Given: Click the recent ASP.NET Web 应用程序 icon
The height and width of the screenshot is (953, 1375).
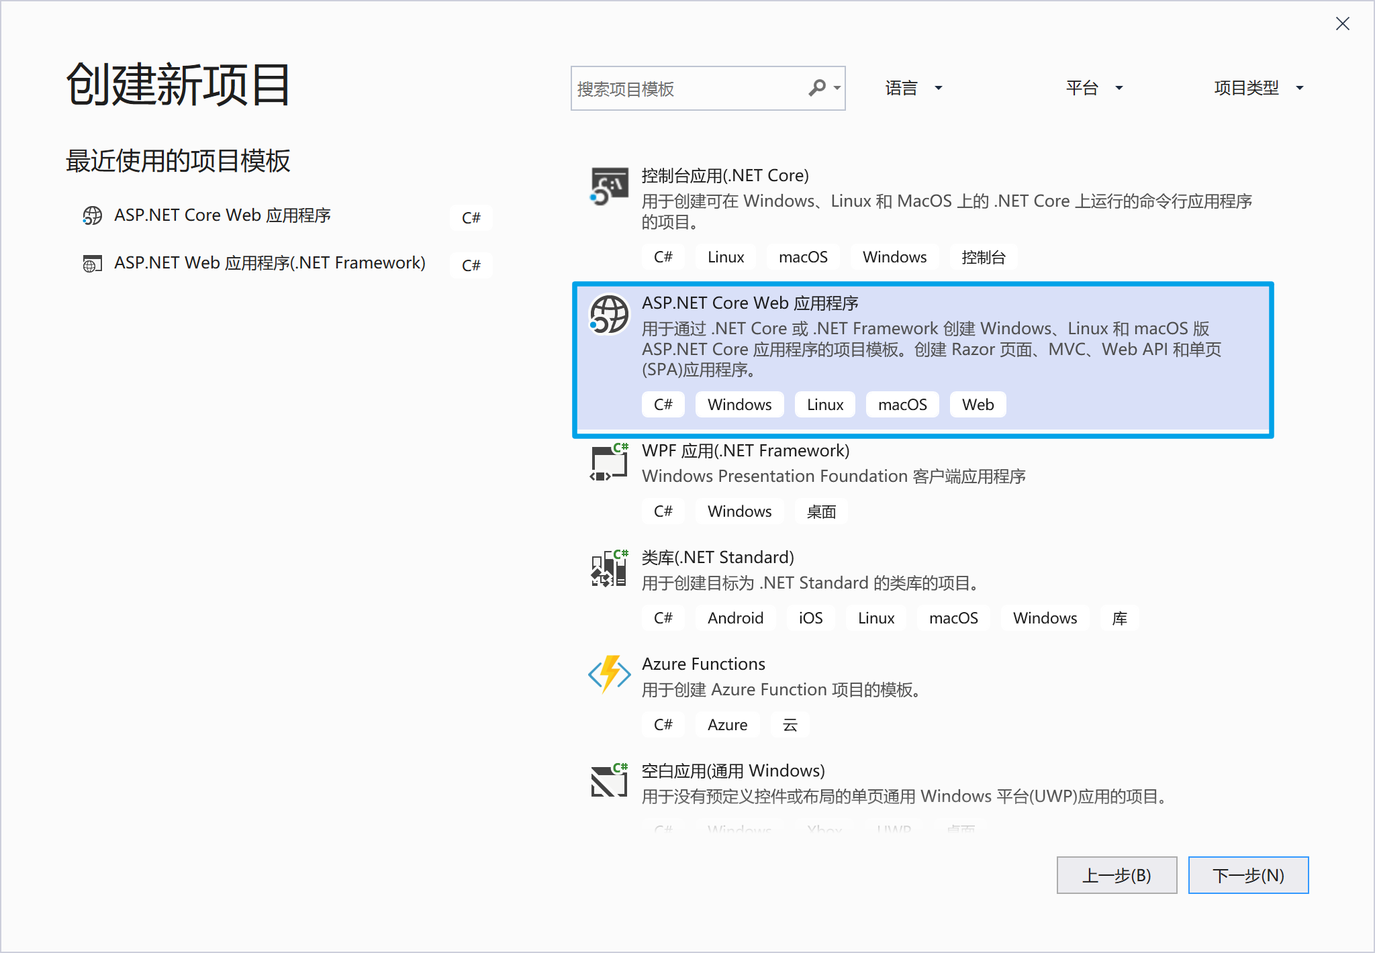Looking at the screenshot, I should pyautogui.click(x=93, y=264).
